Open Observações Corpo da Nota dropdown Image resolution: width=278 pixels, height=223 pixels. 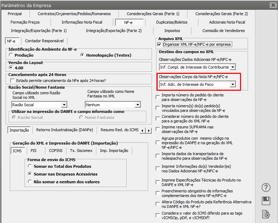[x=232, y=84]
